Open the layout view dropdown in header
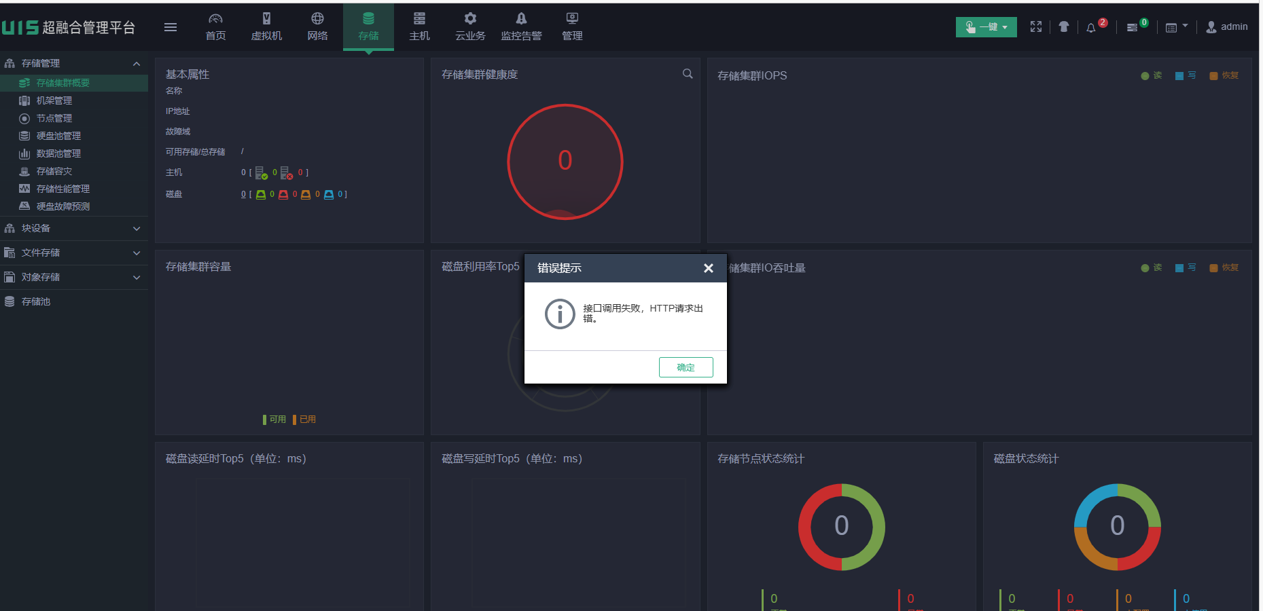The width and height of the screenshot is (1263, 611). (x=1177, y=27)
